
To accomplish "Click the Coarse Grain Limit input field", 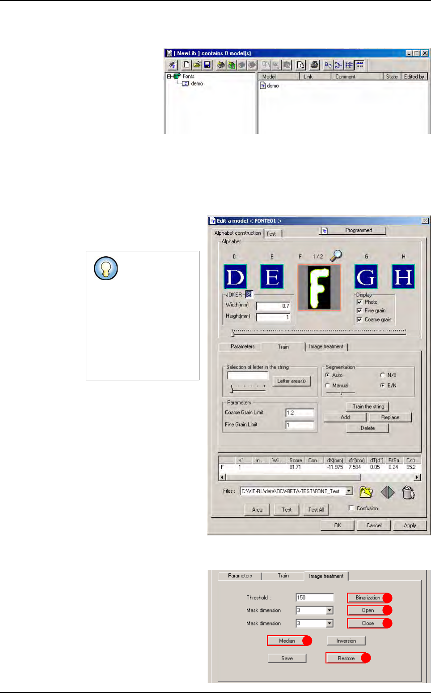I will point(300,413).
